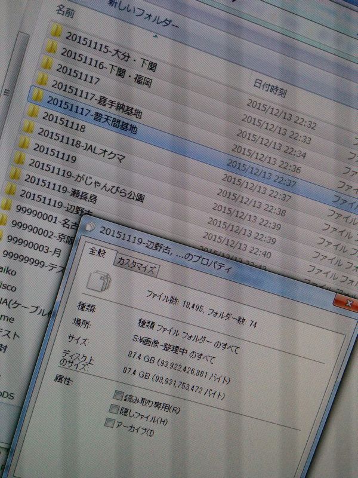Click folder icon of 20151117-普天間基地
The height and width of the screenshot is (478, 358).
(x=38, y=95)
